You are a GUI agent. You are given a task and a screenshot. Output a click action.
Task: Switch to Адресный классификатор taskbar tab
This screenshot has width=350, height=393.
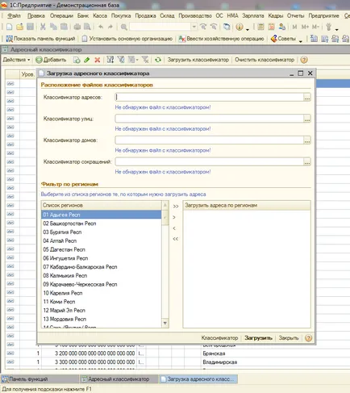pyautogui.click(x=119, y=379)
